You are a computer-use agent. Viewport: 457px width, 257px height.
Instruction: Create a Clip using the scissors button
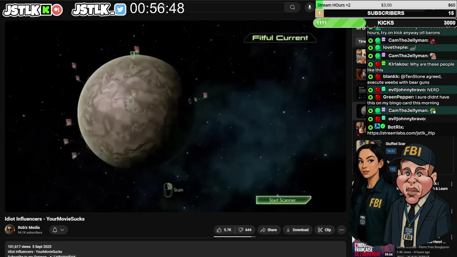click(324, 230)
